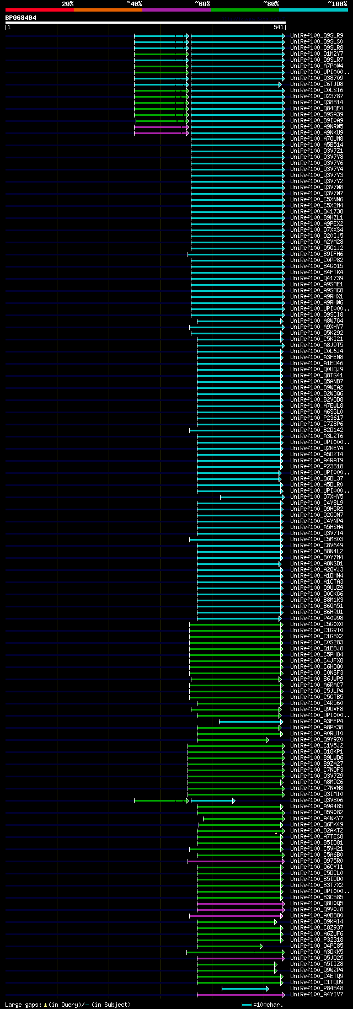
Task: Select the UniRef100_Q4PC85 entry
Action: 317,946
